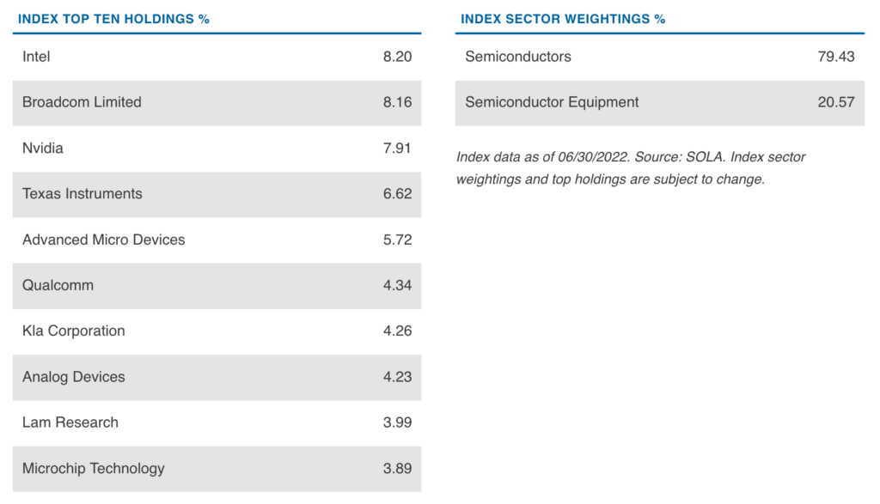Select the Advanced Micro Devices name
The image size is (880, 504).
click(x=103, y=240)
